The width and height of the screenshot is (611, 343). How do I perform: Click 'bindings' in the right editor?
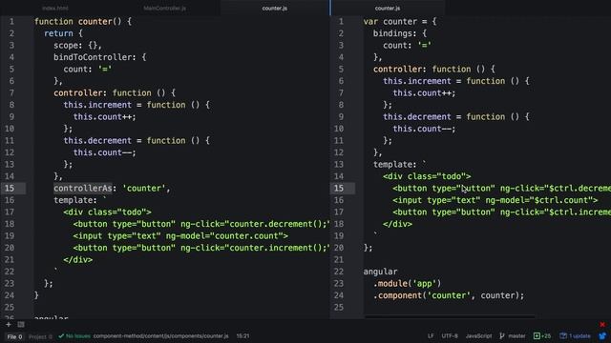(x=392, y=33)
